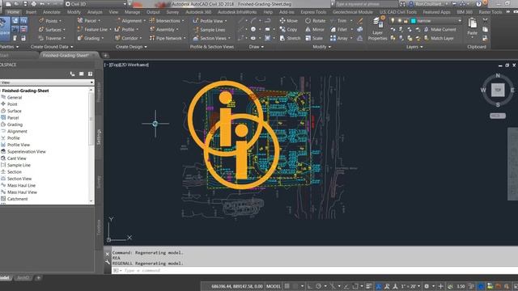Viewport: 518px width, 291px height.
Task: Select the Mirror tool
Action: 315,29
